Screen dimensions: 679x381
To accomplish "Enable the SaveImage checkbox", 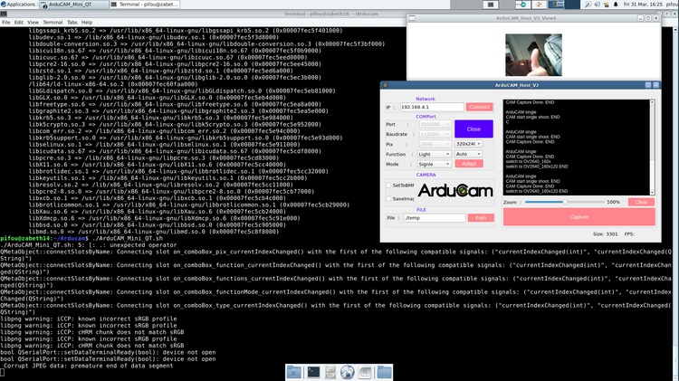I will pos(388,199).
